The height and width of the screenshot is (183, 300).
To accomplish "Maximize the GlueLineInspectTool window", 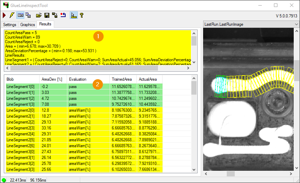I will [x=276, y=5].
